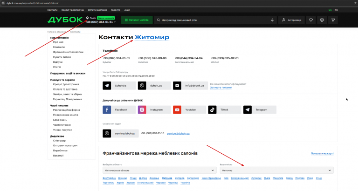Select Тернопіль city link
Screen dimensions: 358x191
tap(108, 183)
